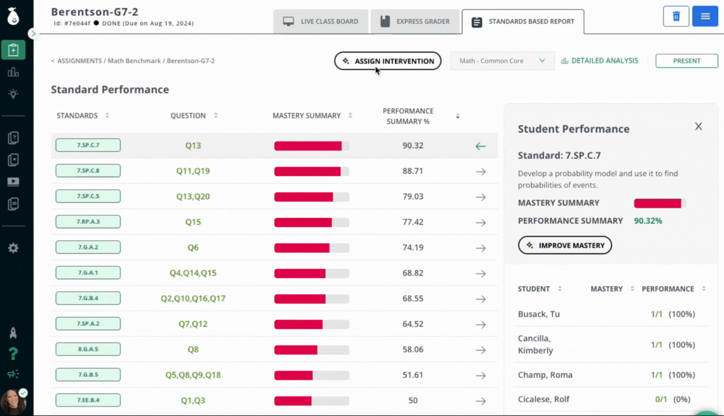Click the lightbulb sidebar icon
The height and width of the screenshot is (416, 724).
(13, 94)
